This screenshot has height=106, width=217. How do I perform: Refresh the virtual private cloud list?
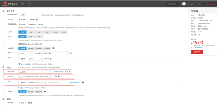(67, 72)
